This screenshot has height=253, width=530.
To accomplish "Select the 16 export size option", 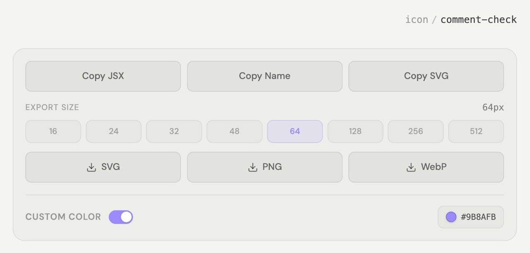I will point(53,131).
